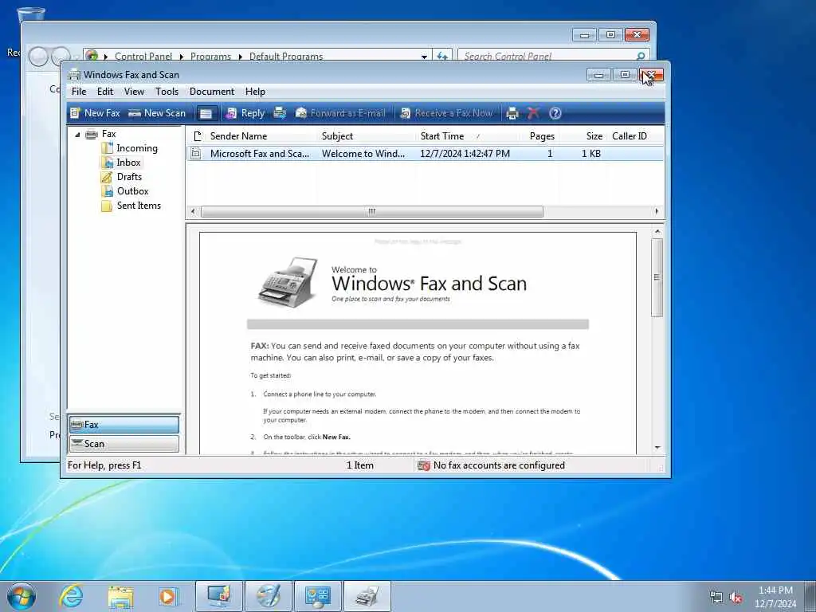Click the fax machine image in the preview
The width and height of the screenshot is (816, 612).
click(x=288, y=281)
